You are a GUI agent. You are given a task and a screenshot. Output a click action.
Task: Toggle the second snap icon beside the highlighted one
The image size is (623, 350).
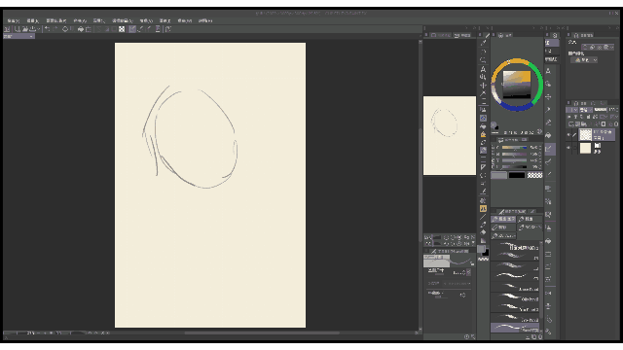click(x=140, y=29)
